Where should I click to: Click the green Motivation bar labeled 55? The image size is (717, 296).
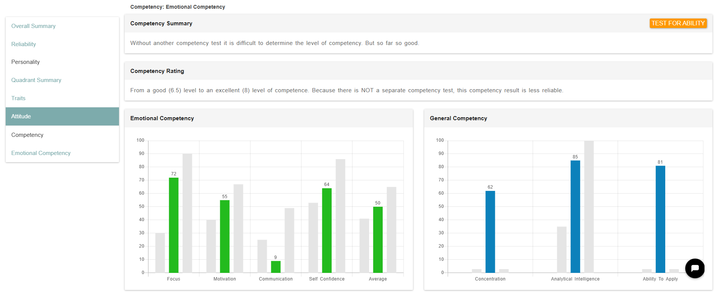225,236
